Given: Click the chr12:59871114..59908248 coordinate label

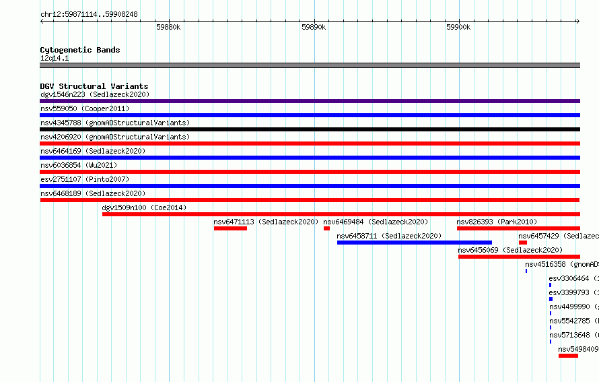Looking at the screenshot, I should pyautogui.click(x=89, y=14).
